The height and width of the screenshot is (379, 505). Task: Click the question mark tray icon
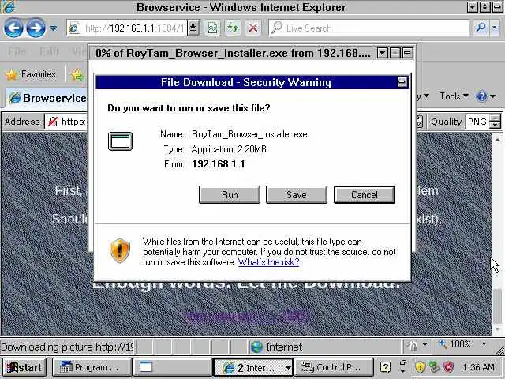(x=385, y=367)
